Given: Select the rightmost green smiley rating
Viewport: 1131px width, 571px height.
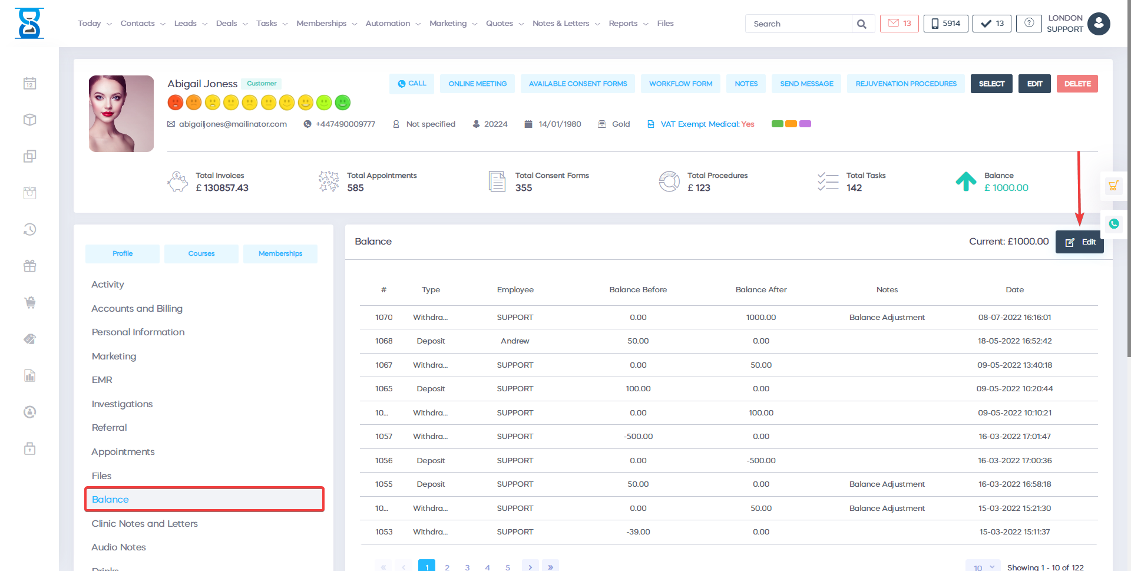Looking at the screenshot, I should pyautogui.click(x=343, y=103).
